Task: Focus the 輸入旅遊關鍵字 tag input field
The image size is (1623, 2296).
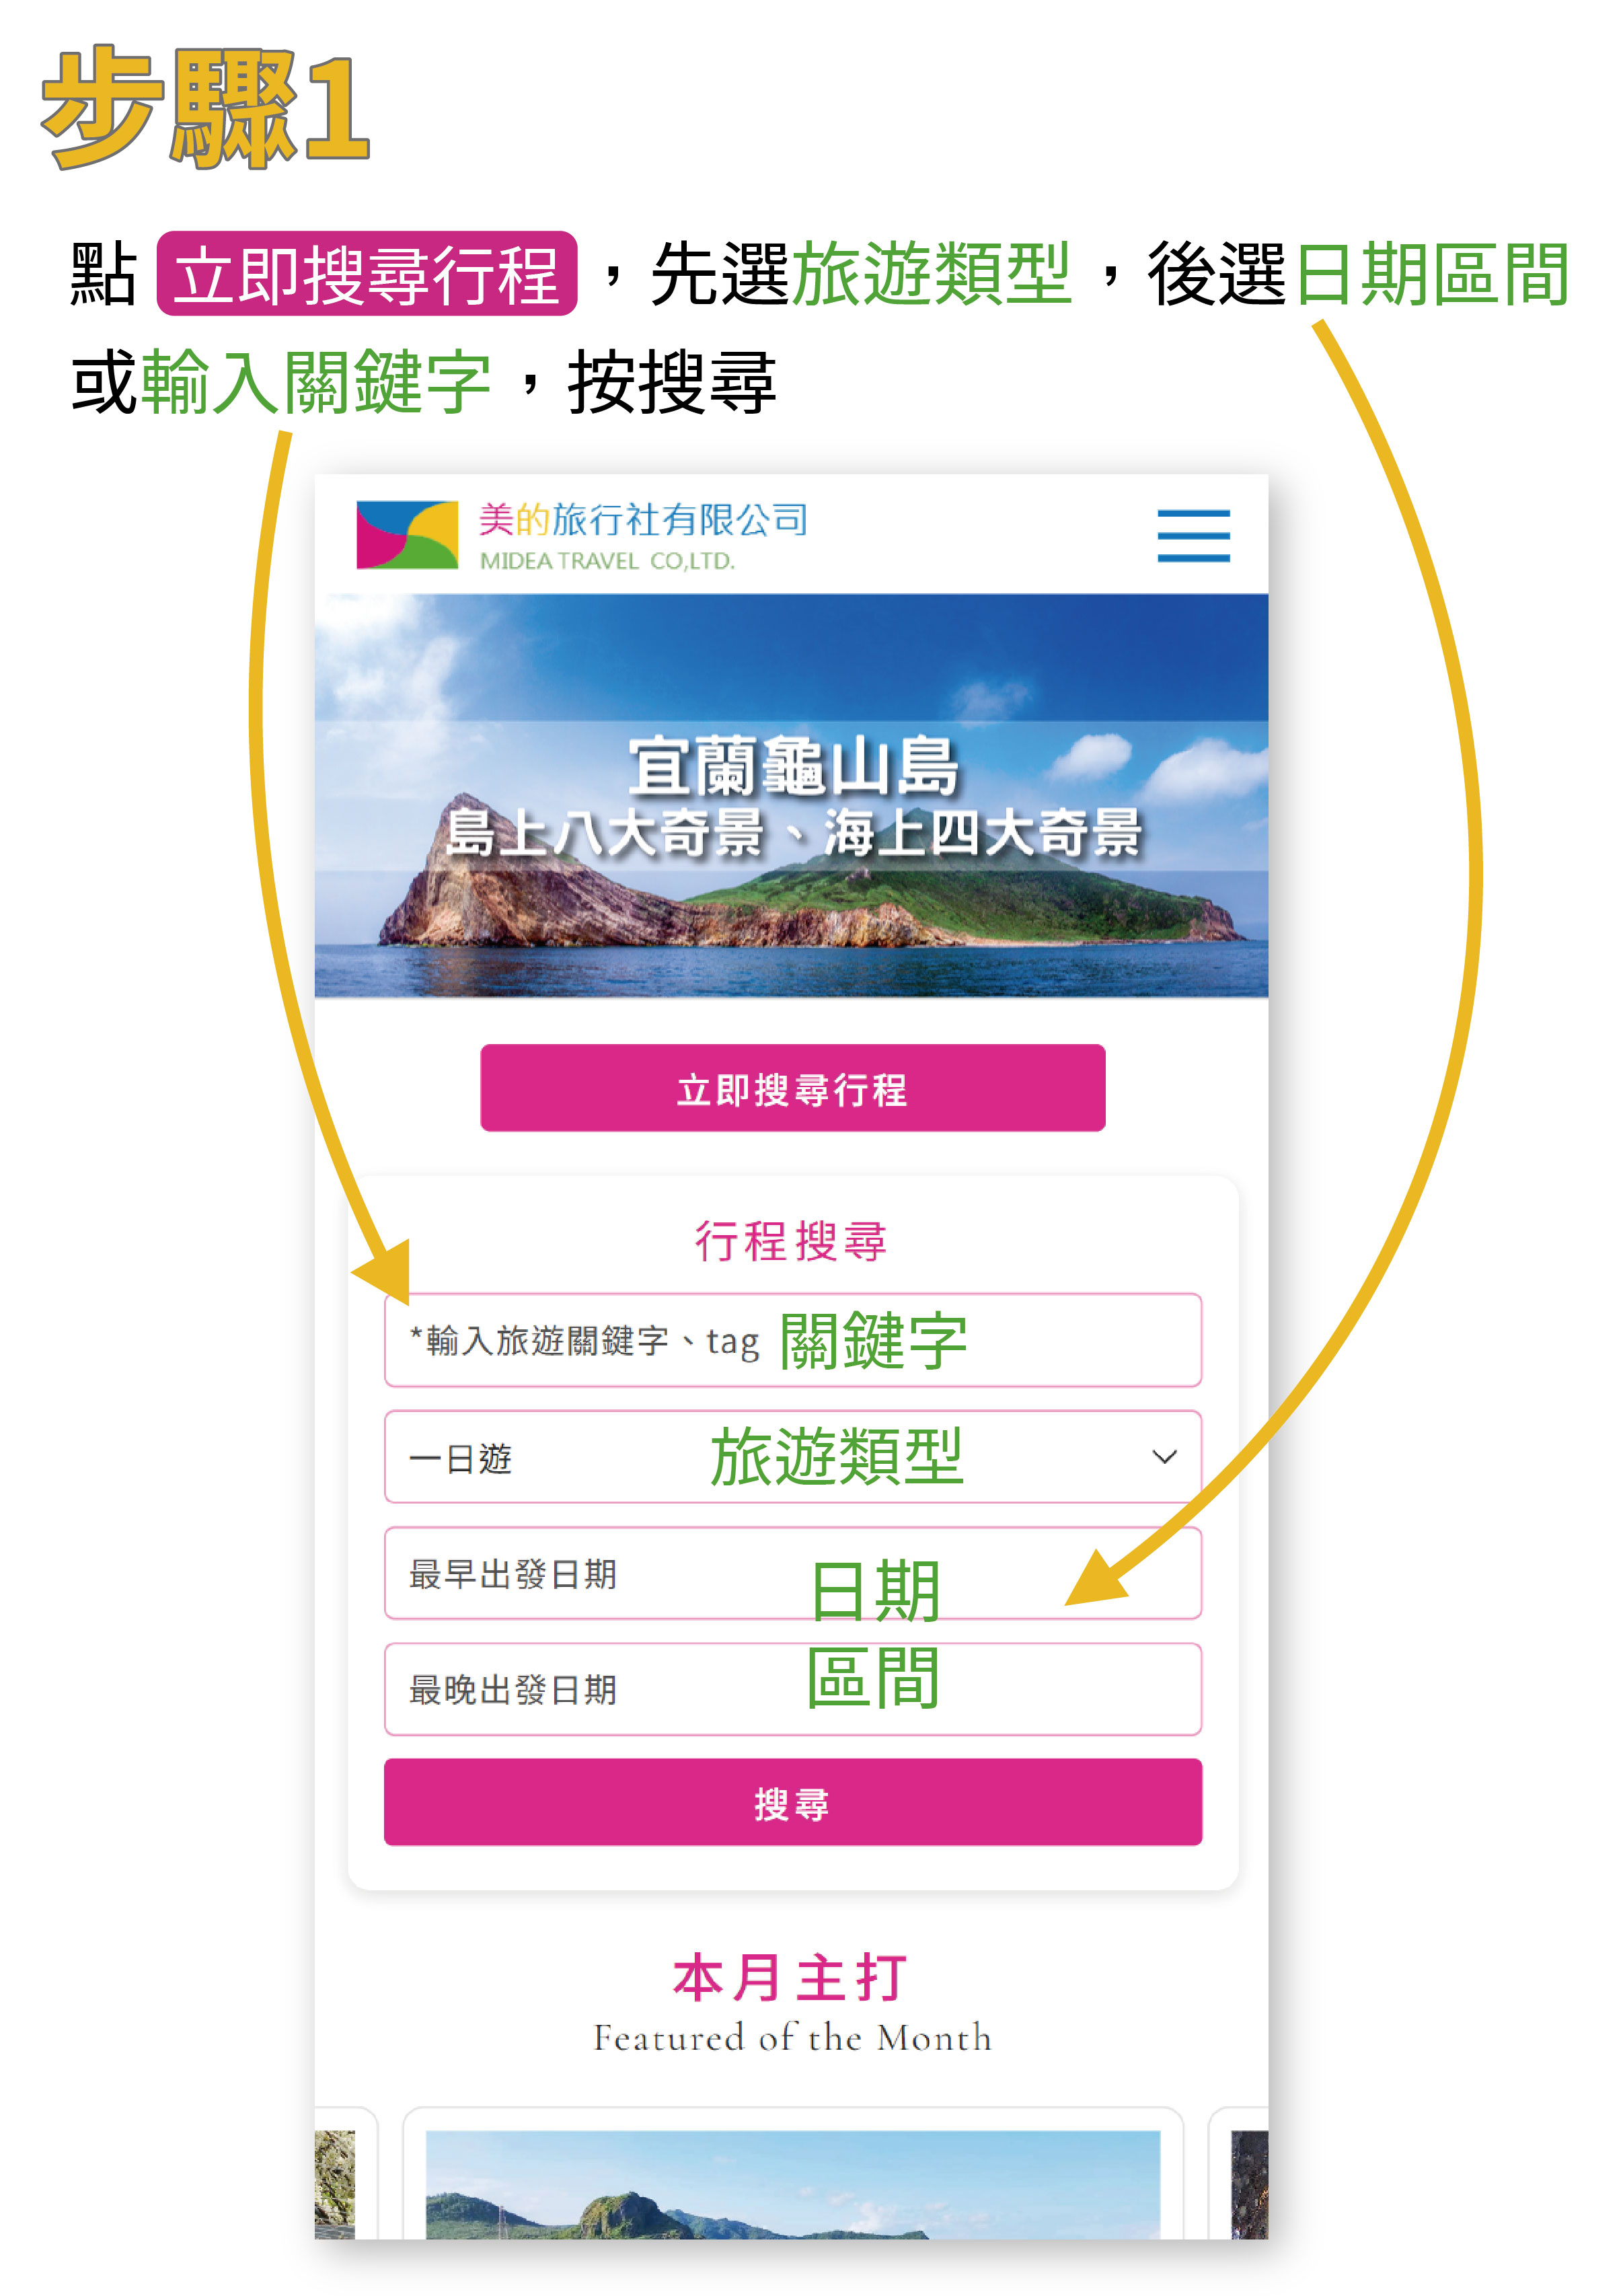Action: [x=792, y=1340]
